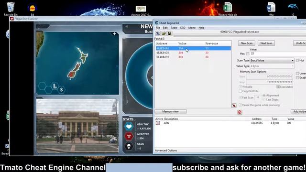Click the red no-entry clear list icon
306x172 pixels.
(240, 112)
